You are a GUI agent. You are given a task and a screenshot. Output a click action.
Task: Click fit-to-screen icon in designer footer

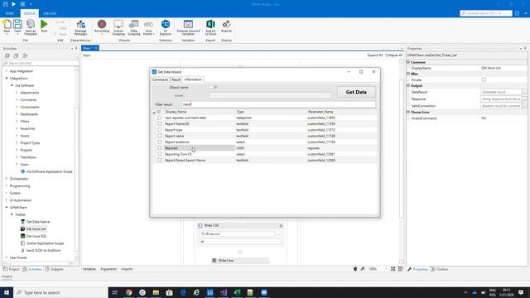point(393,269)
